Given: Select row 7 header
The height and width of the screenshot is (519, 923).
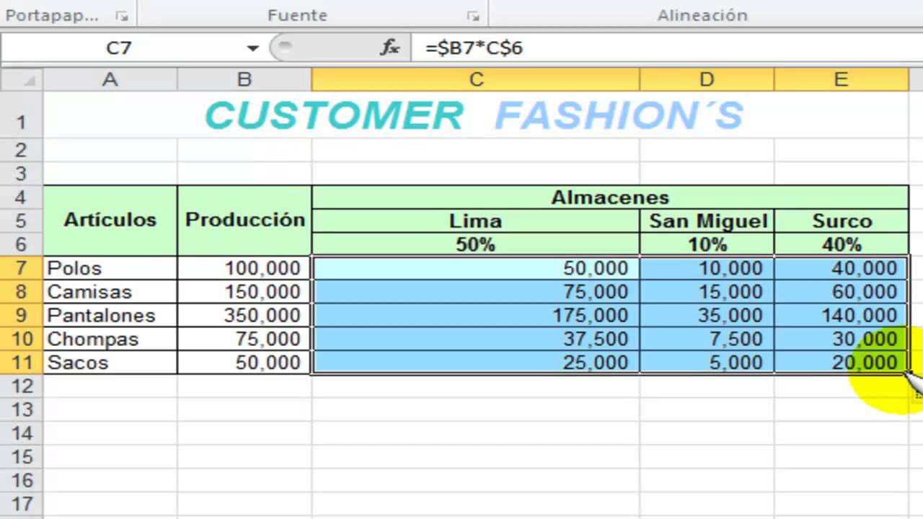Looking at the screenshot, I should click(x=22, y=268).
